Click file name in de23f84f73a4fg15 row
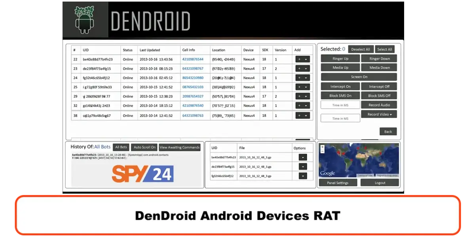 (x=255, y=167)
